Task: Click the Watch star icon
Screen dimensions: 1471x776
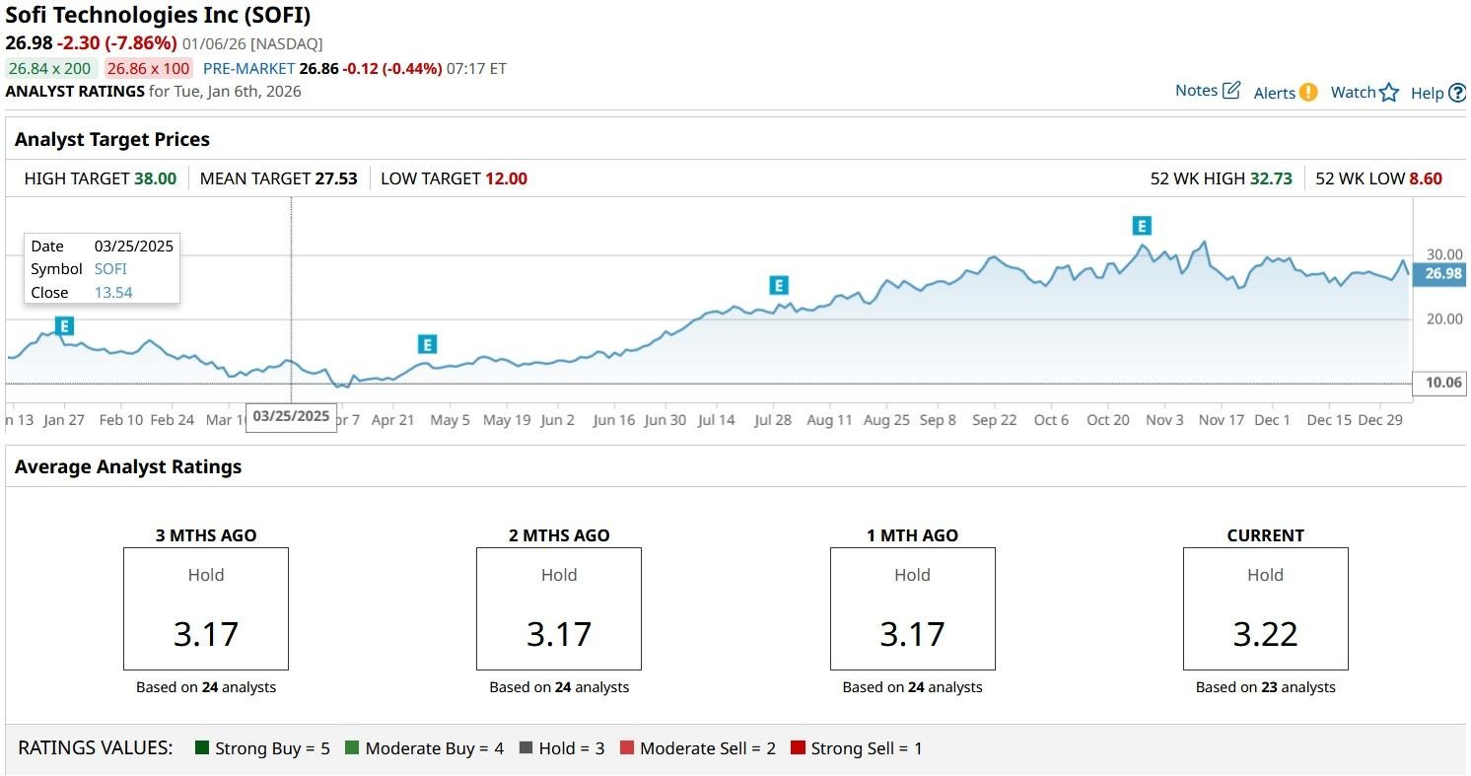Action: 1389,93
